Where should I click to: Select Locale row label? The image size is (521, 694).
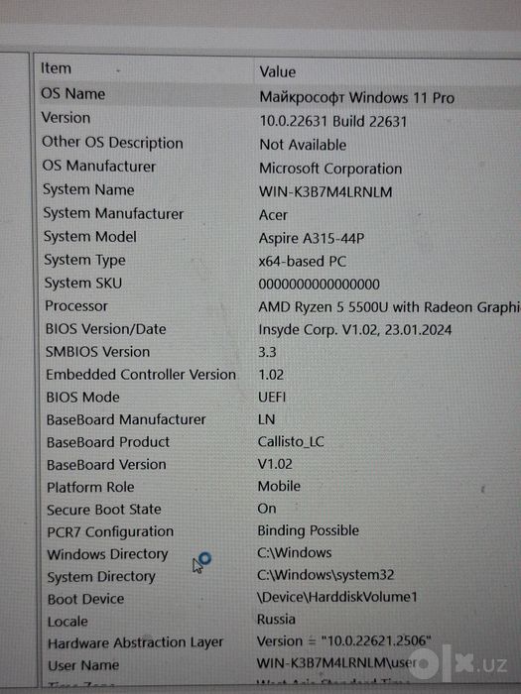click(67, 622)
